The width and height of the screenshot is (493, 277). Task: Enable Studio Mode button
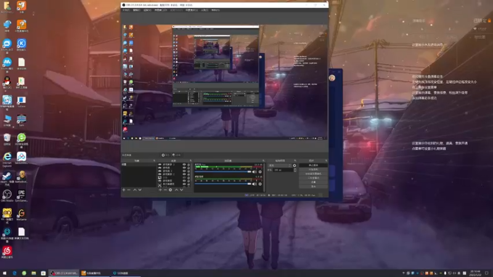pos(313,178)
